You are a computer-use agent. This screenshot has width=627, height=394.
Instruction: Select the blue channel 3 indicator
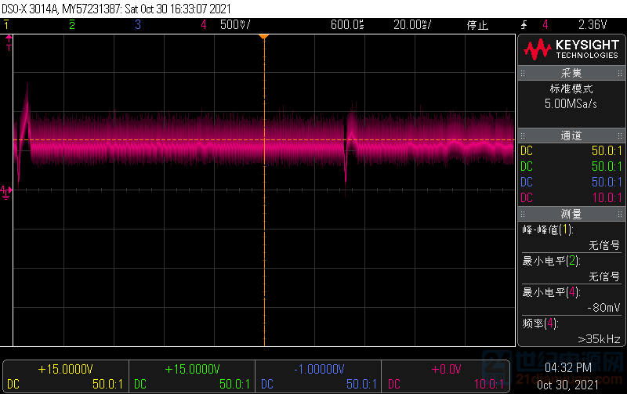138,25
